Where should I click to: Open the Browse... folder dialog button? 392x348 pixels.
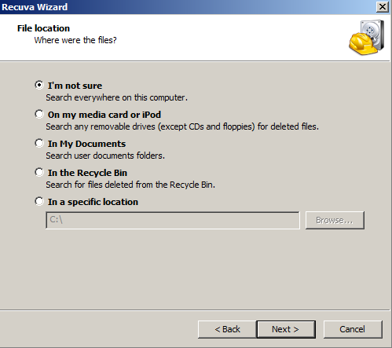coord(335,220)
